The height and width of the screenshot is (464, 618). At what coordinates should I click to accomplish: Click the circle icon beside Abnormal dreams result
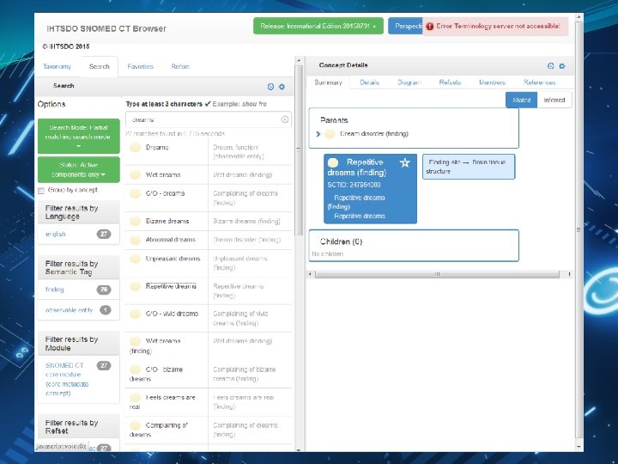pos(136,240)
